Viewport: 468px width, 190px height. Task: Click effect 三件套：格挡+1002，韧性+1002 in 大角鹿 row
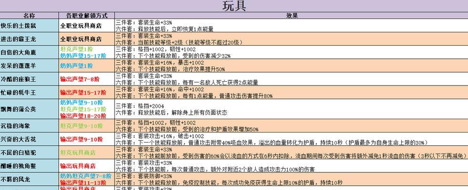(x=156, y=49)
